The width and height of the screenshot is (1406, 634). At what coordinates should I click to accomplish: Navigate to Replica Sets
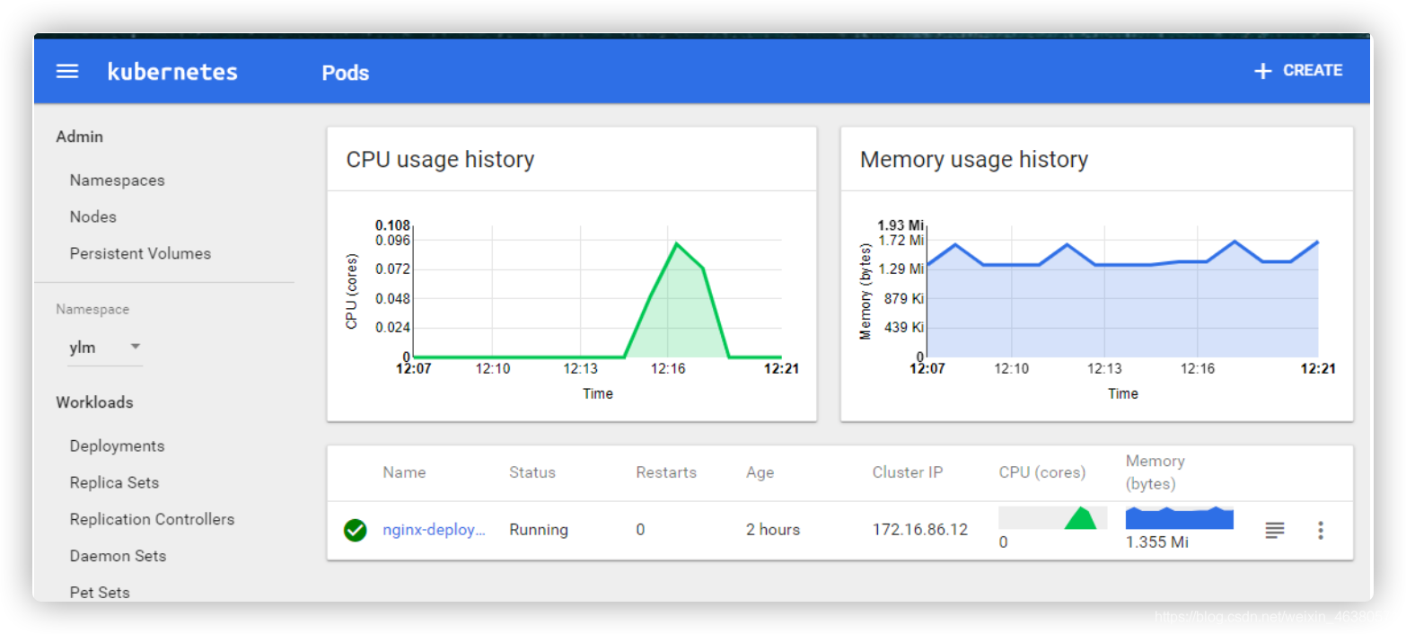114,483
